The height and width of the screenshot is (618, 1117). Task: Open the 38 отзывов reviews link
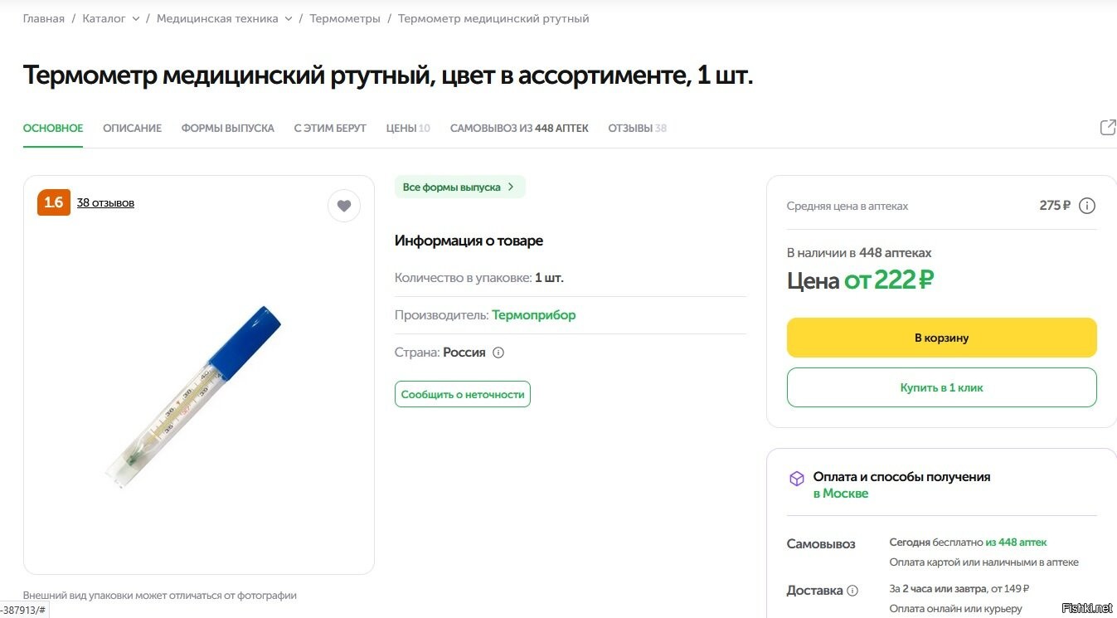[105, 202]
